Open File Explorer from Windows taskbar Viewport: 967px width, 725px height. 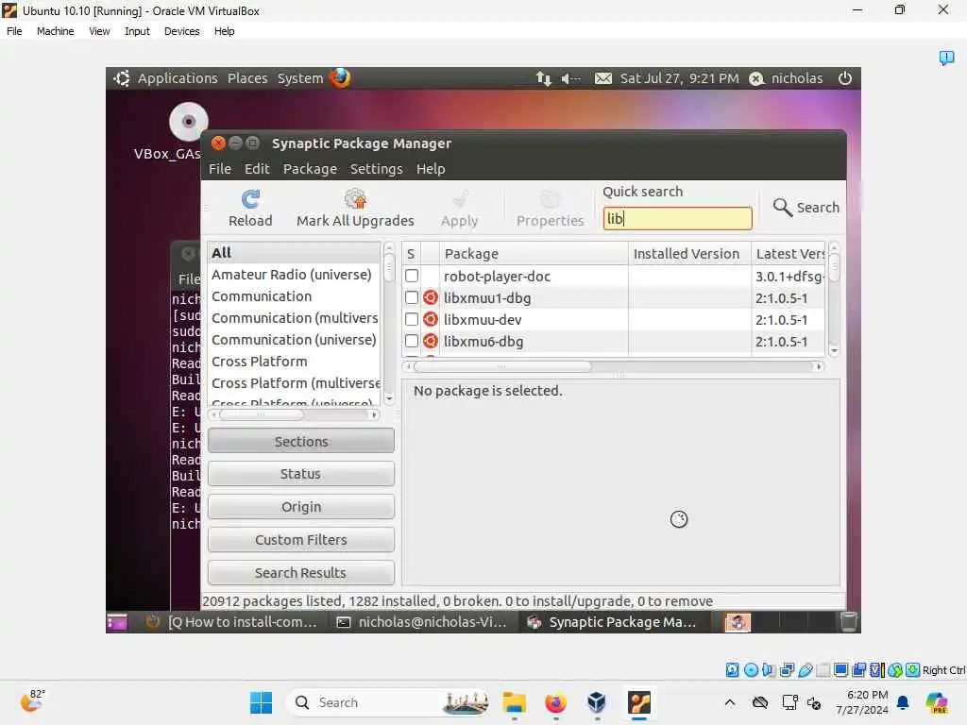(x=514, y=702)
